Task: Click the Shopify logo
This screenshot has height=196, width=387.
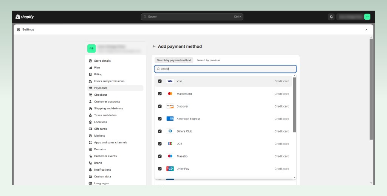Action: (x=25, y=17)
